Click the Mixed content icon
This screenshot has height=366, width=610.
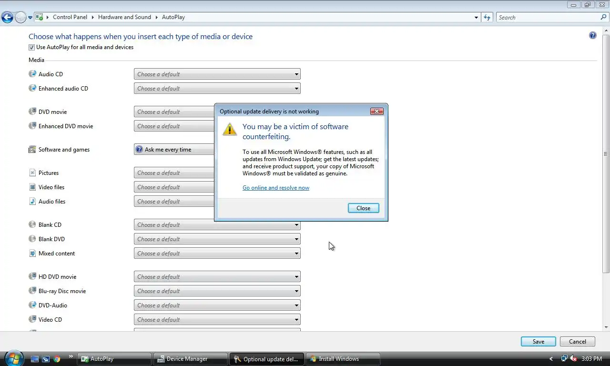point(32,253)
